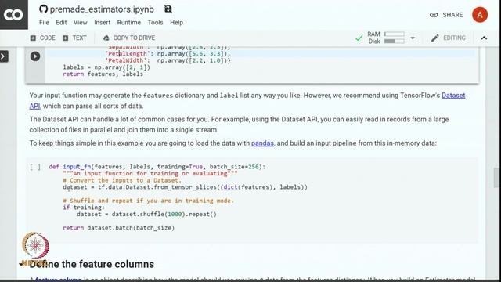Click the RAM usage bar

(394, 34)
